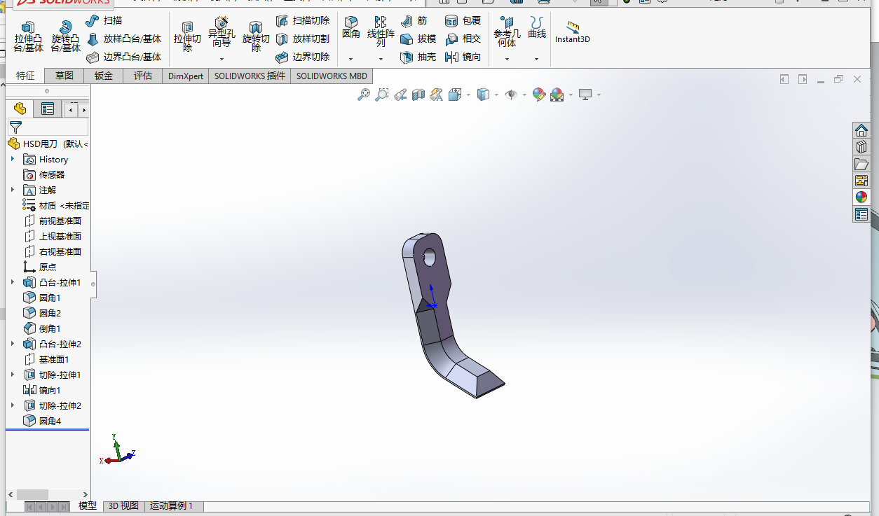Toggle Hide/Show Items eye icon

pos(511,95)
